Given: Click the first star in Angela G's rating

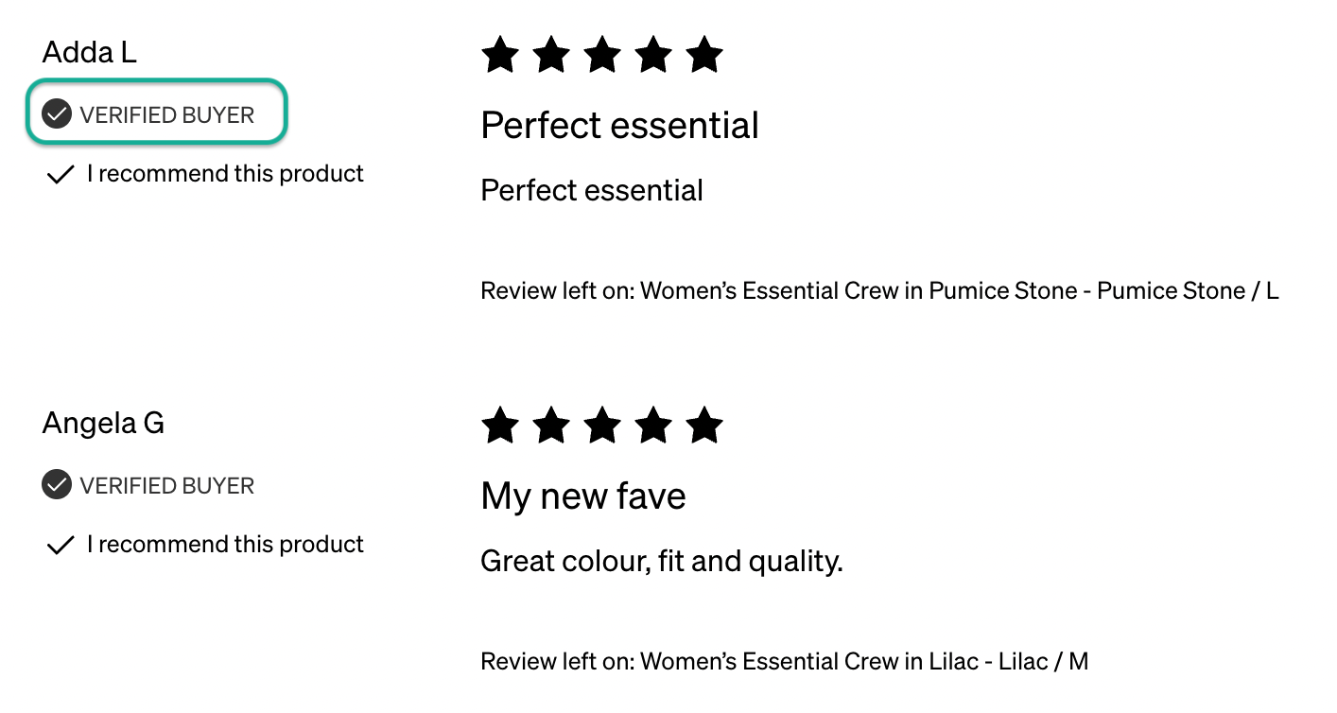Looking at the screenshot, I should 500,426.
